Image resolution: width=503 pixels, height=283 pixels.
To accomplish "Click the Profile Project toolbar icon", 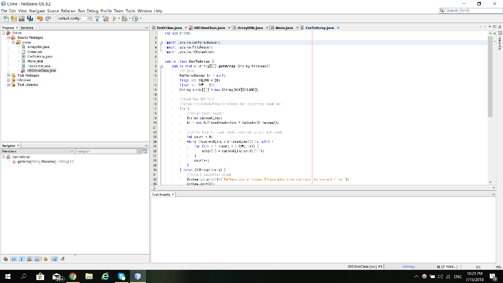I will click(x=136, y=19).
